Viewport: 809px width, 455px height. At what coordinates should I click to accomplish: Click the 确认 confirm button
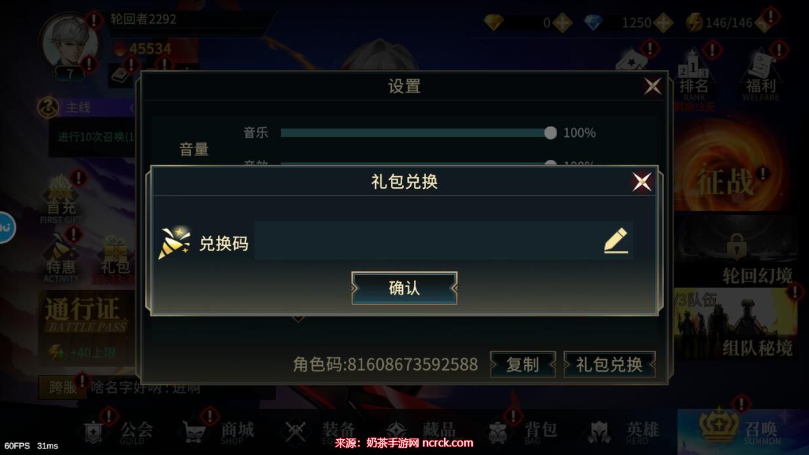(x=404, y=288)
